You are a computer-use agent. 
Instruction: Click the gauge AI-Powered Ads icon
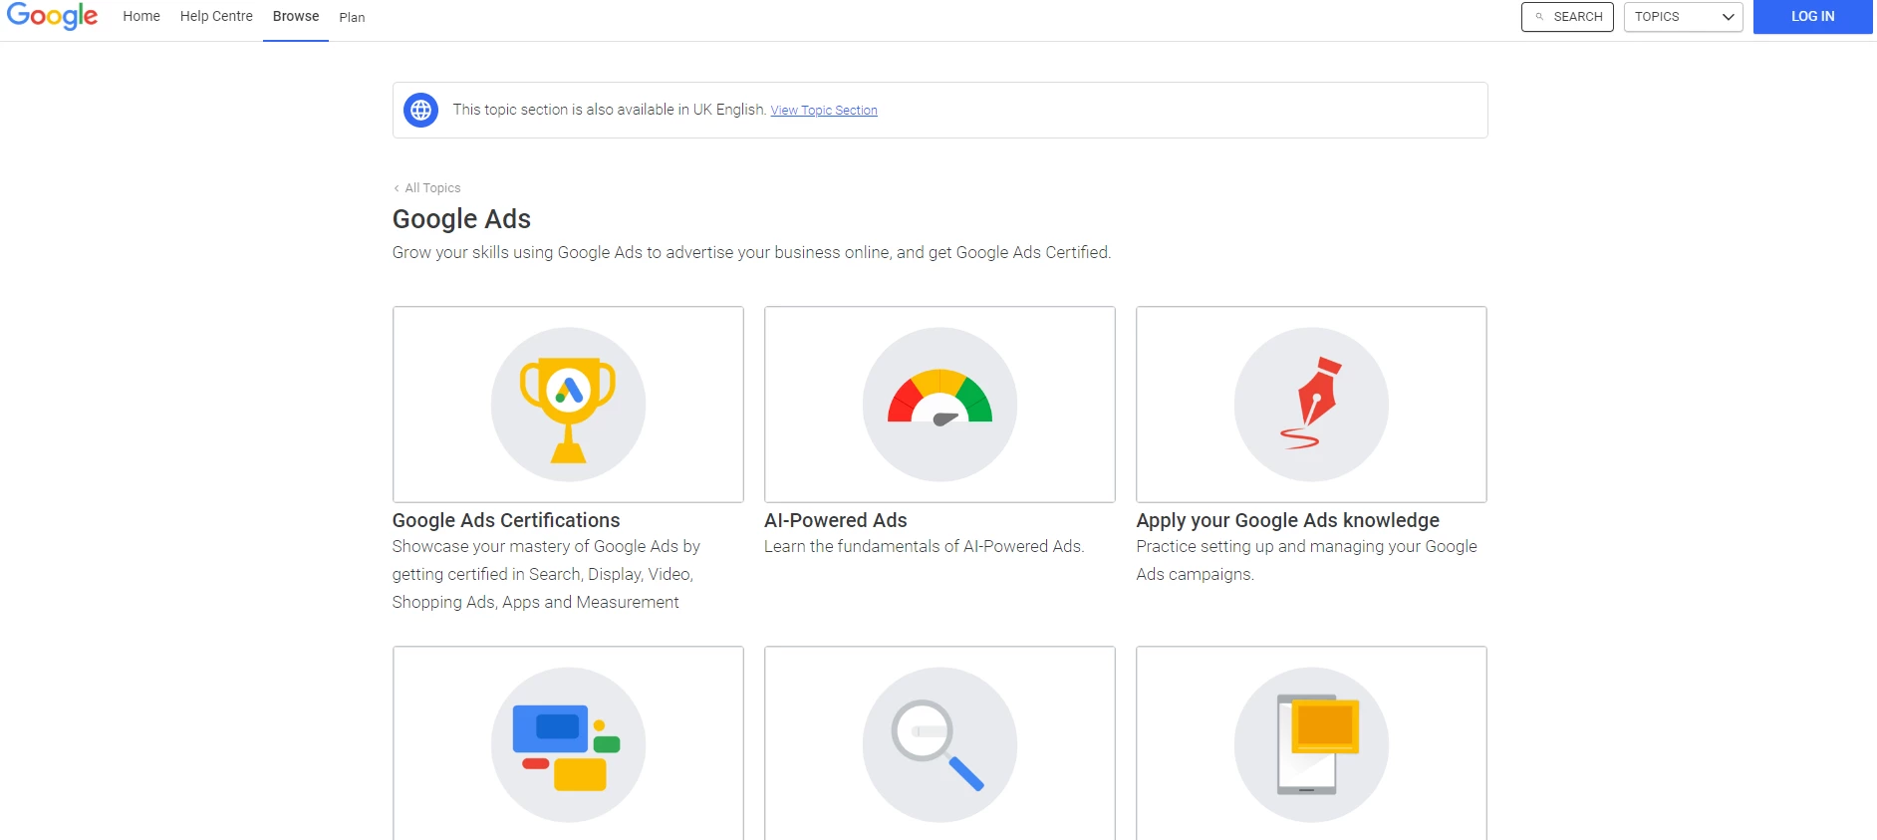pos(939,405)
